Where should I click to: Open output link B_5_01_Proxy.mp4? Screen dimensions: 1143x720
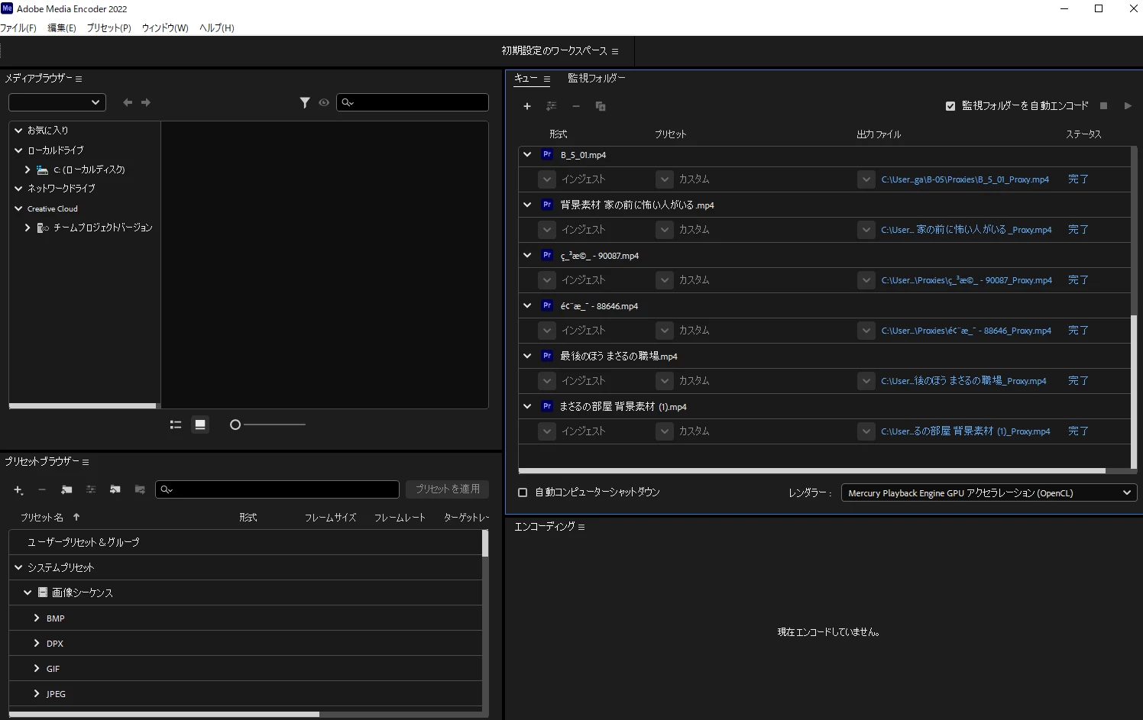pyautogui.click(x=965, y=179)
